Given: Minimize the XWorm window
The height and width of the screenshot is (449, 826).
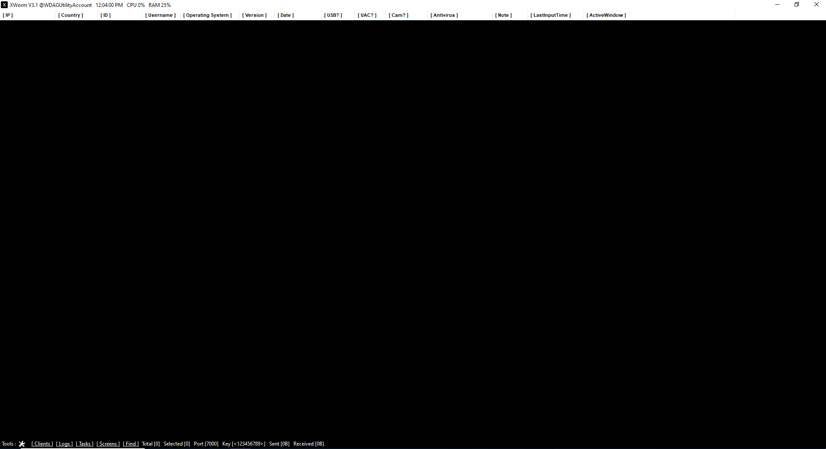Looking at the screenshot, I should pyautogui.click(x=777, y=5).
